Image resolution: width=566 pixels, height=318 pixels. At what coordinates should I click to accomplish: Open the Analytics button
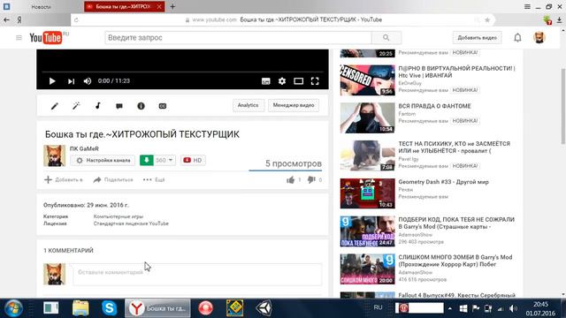coord(248,105)
